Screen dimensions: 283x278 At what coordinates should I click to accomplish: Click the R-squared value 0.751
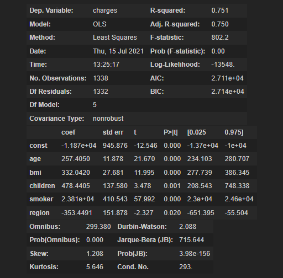pos(220,10)
